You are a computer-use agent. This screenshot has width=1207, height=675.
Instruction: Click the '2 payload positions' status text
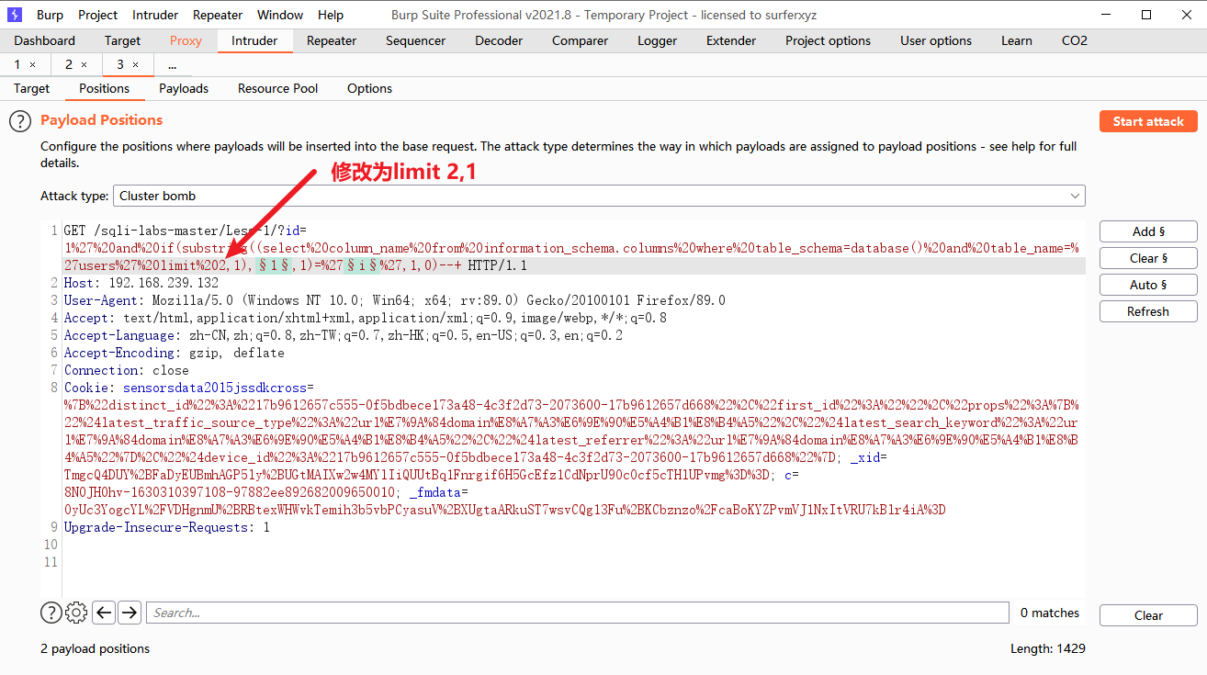pyautogui.click(x=95, y=648)
